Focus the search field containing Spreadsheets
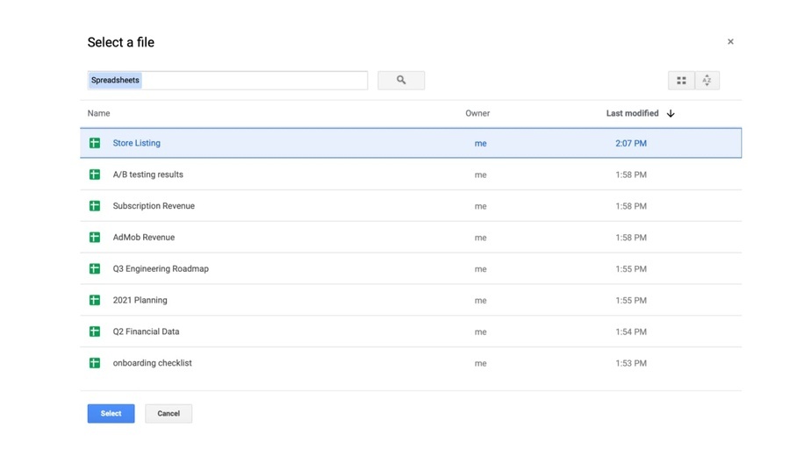811x456 pixels. click(227, 80)
